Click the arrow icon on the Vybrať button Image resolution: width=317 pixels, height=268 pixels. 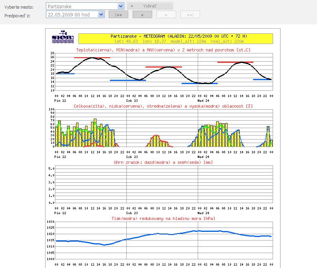coord(132,6)
